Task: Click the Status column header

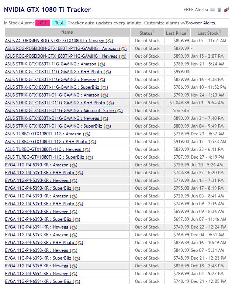Action: click(147, 32)
